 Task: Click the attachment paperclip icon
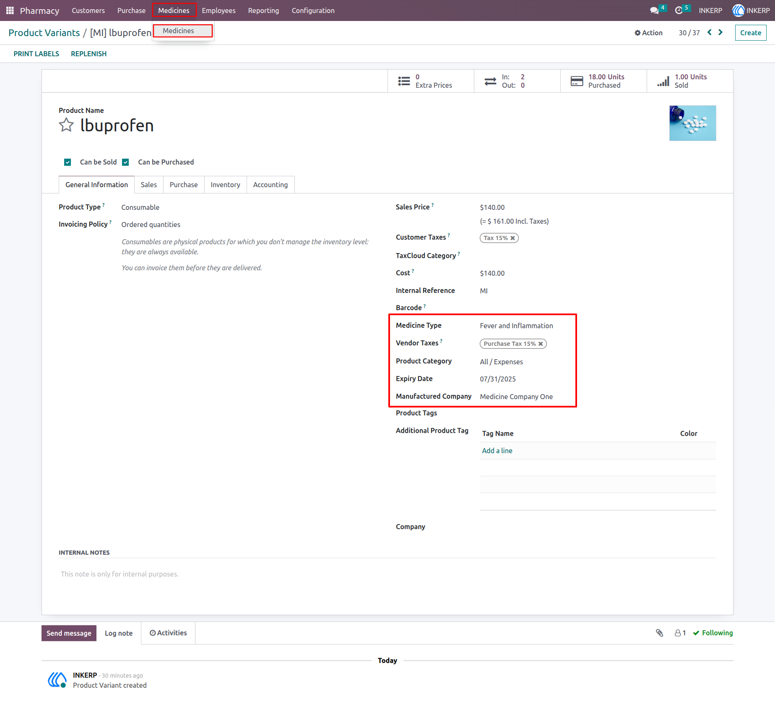[x=660, y=633]
